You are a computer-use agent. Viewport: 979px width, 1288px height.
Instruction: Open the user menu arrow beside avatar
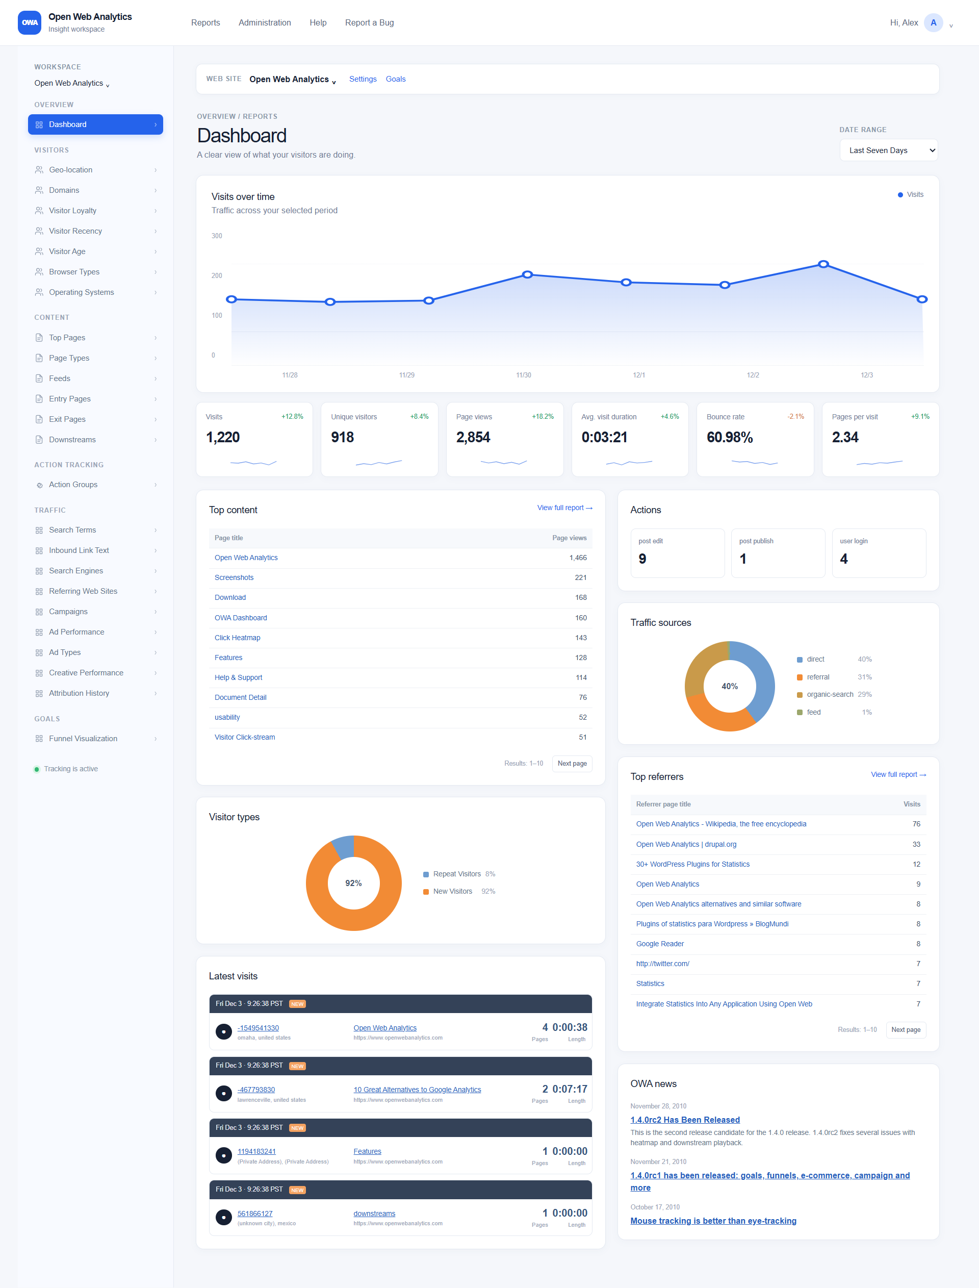951,25
